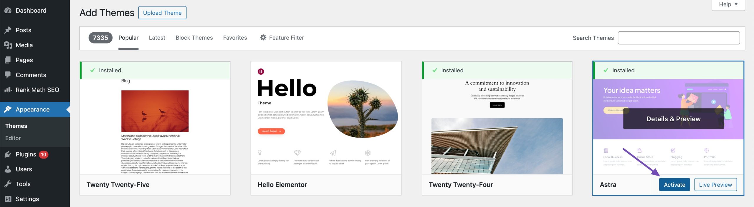Click the plugin update count badge

tap(44, 154)
